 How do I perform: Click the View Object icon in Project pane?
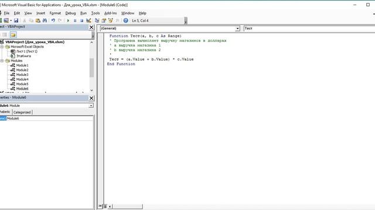click(5, 35)
